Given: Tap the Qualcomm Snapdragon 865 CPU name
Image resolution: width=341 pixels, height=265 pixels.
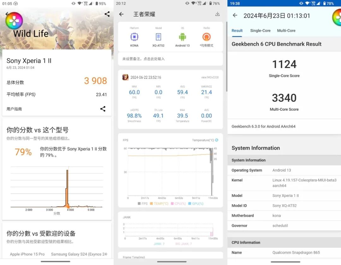Looking at the screenshot, I should (296, 252).
